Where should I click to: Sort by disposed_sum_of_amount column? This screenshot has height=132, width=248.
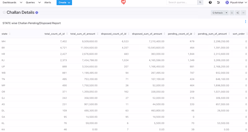pyautogui.click(x=165, y=34)
